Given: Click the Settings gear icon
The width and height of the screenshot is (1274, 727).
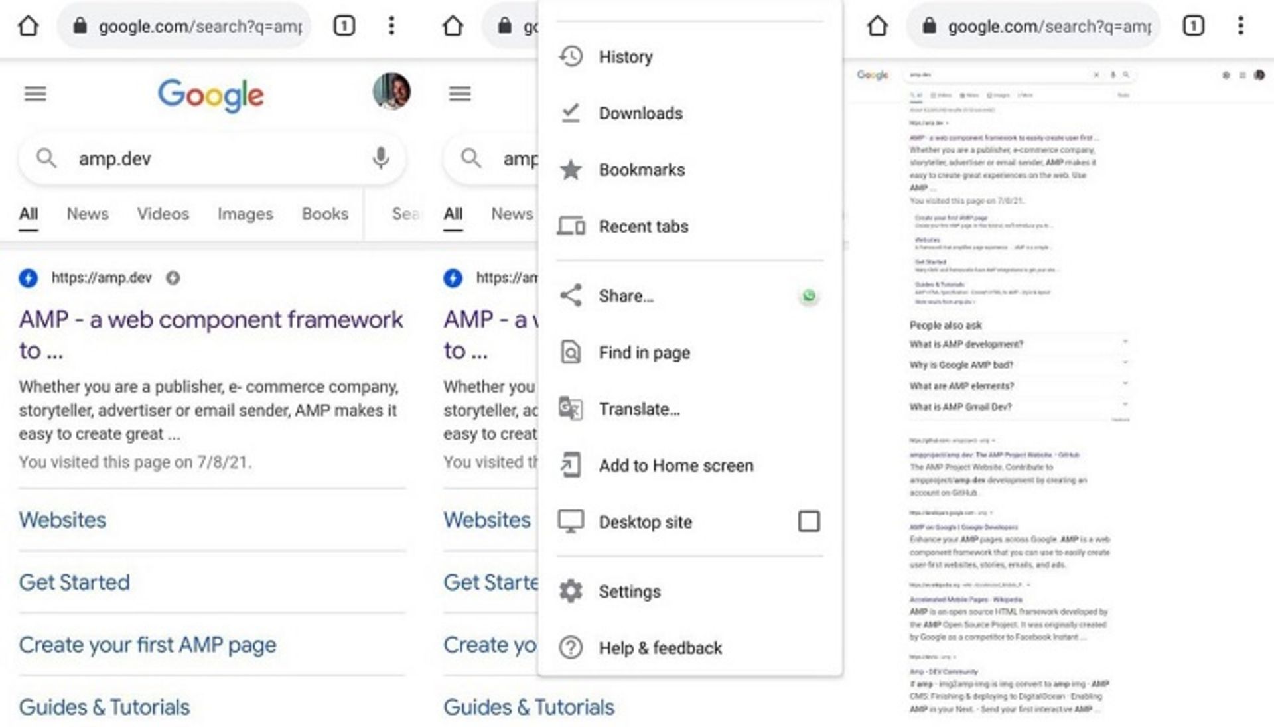Looking at the screenshot, I should 571,591.
